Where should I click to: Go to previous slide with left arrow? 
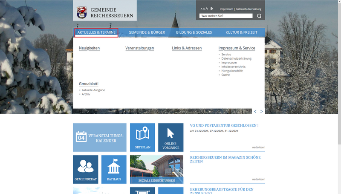coord(255,111)
